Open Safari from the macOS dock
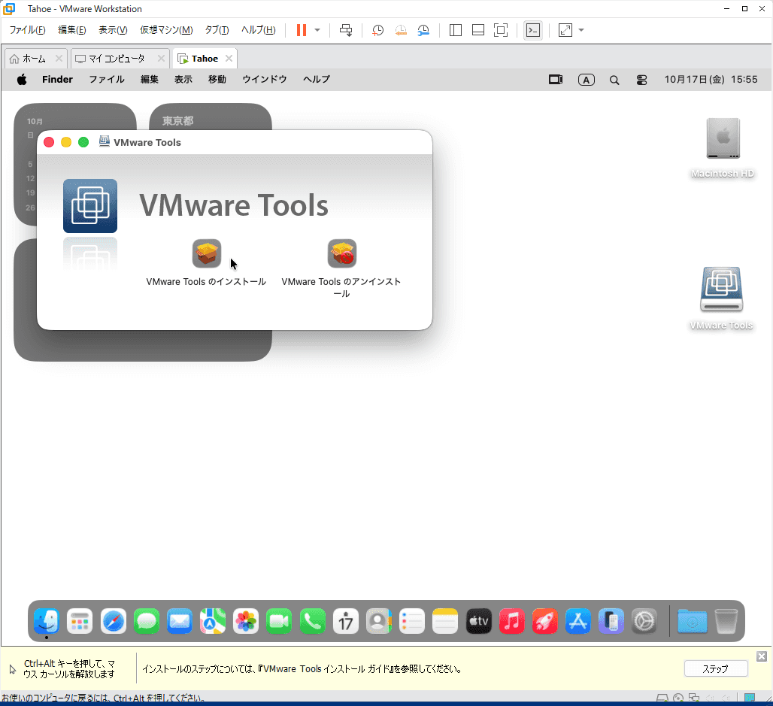773x706 pixels. point(114,621)
